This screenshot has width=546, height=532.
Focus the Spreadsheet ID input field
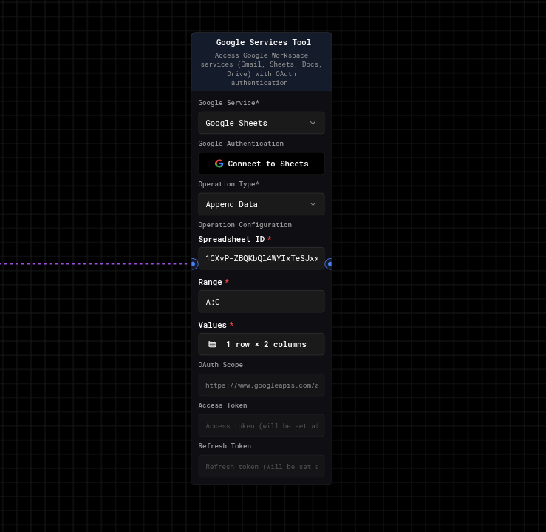[261, 258]
